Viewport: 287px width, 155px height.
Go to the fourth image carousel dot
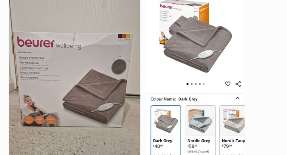200,84
